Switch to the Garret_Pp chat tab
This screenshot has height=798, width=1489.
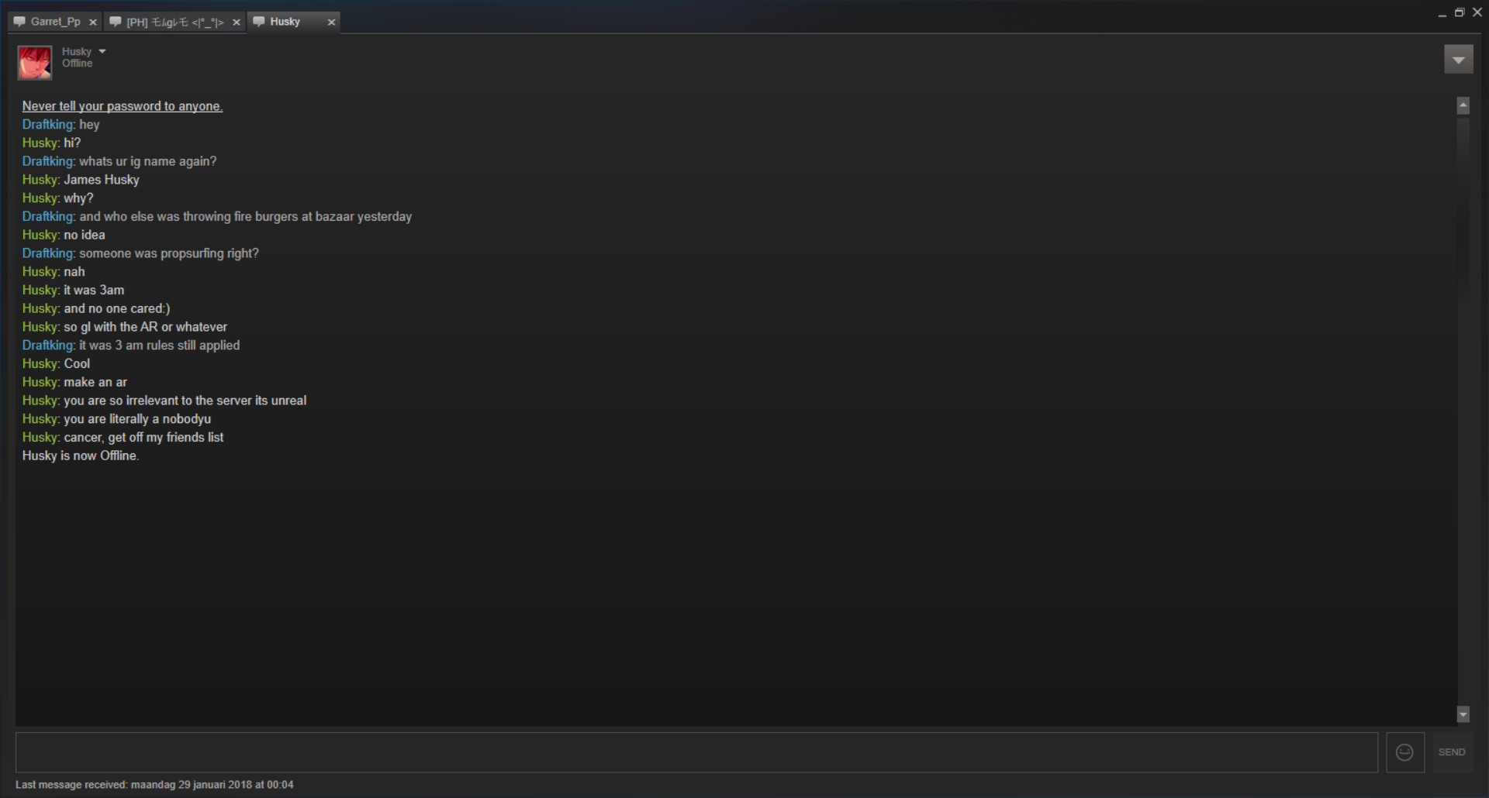coord(55,22)
